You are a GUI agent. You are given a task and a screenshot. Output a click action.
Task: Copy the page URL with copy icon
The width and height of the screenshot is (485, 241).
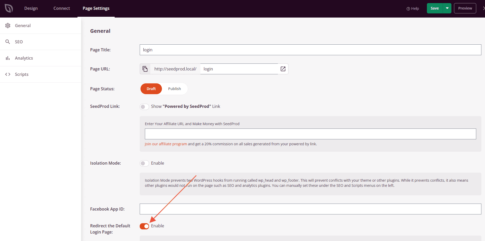pyautogui.click(x=145, y=69)
